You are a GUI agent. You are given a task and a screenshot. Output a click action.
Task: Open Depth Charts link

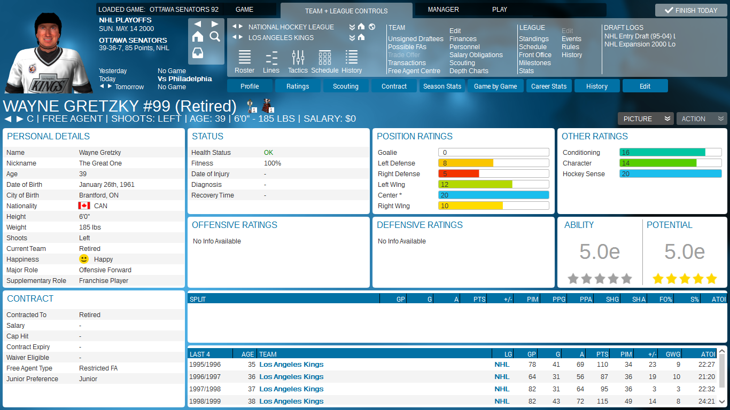coord(469,71)
